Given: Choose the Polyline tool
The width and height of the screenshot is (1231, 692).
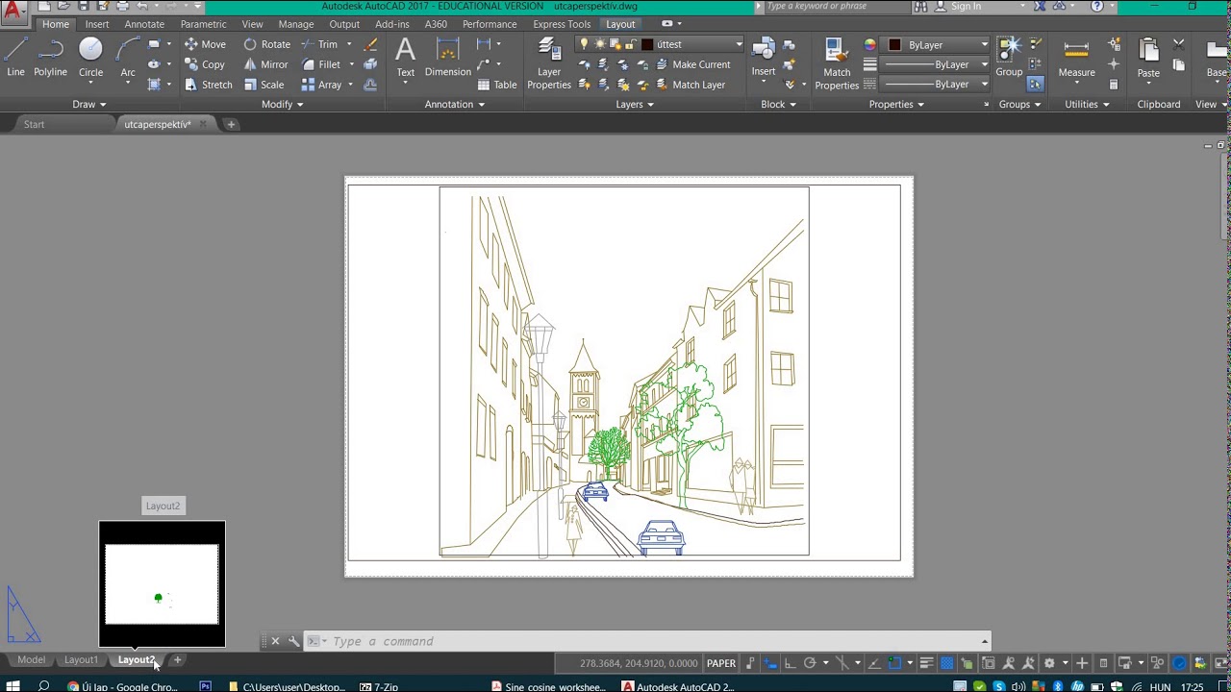Looking at the screenshot, I should [x=50, y=57].
